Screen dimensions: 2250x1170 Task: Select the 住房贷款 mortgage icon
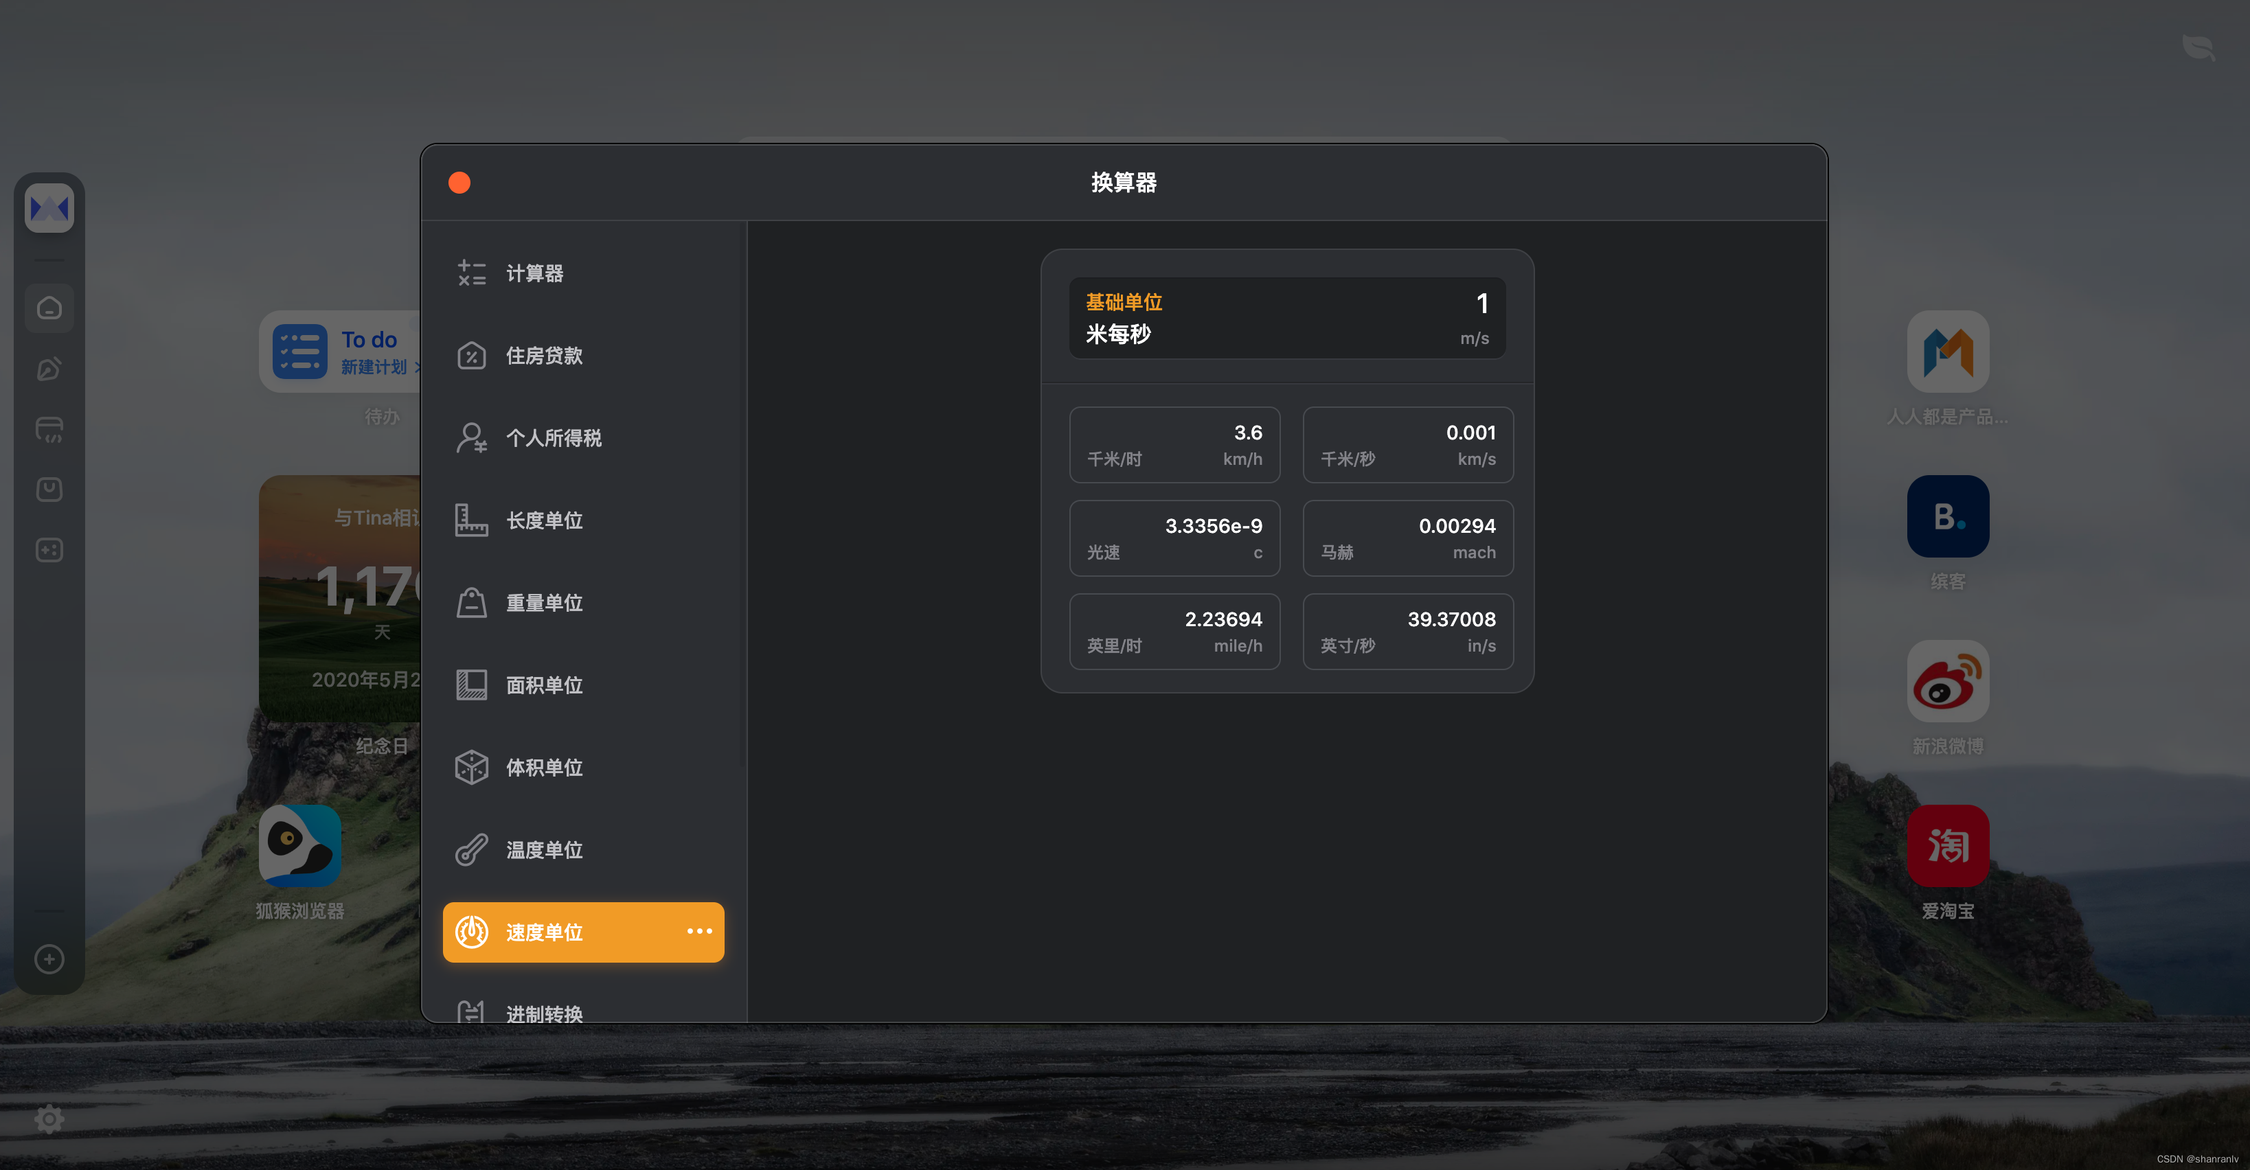point(472,356)
